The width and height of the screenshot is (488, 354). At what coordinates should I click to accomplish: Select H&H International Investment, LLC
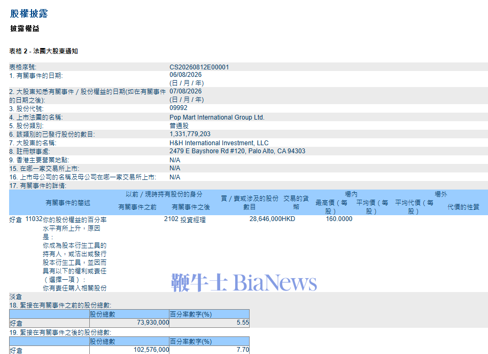coord(219,143)
